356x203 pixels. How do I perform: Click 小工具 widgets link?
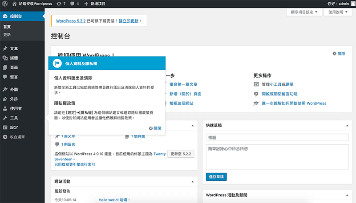click(x=275, y=84)
